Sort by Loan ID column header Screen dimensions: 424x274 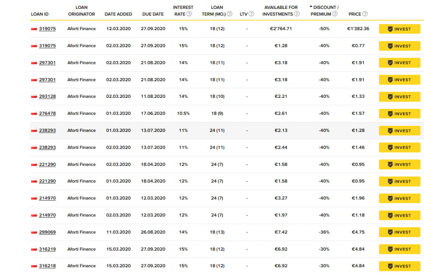pos(40,14)
